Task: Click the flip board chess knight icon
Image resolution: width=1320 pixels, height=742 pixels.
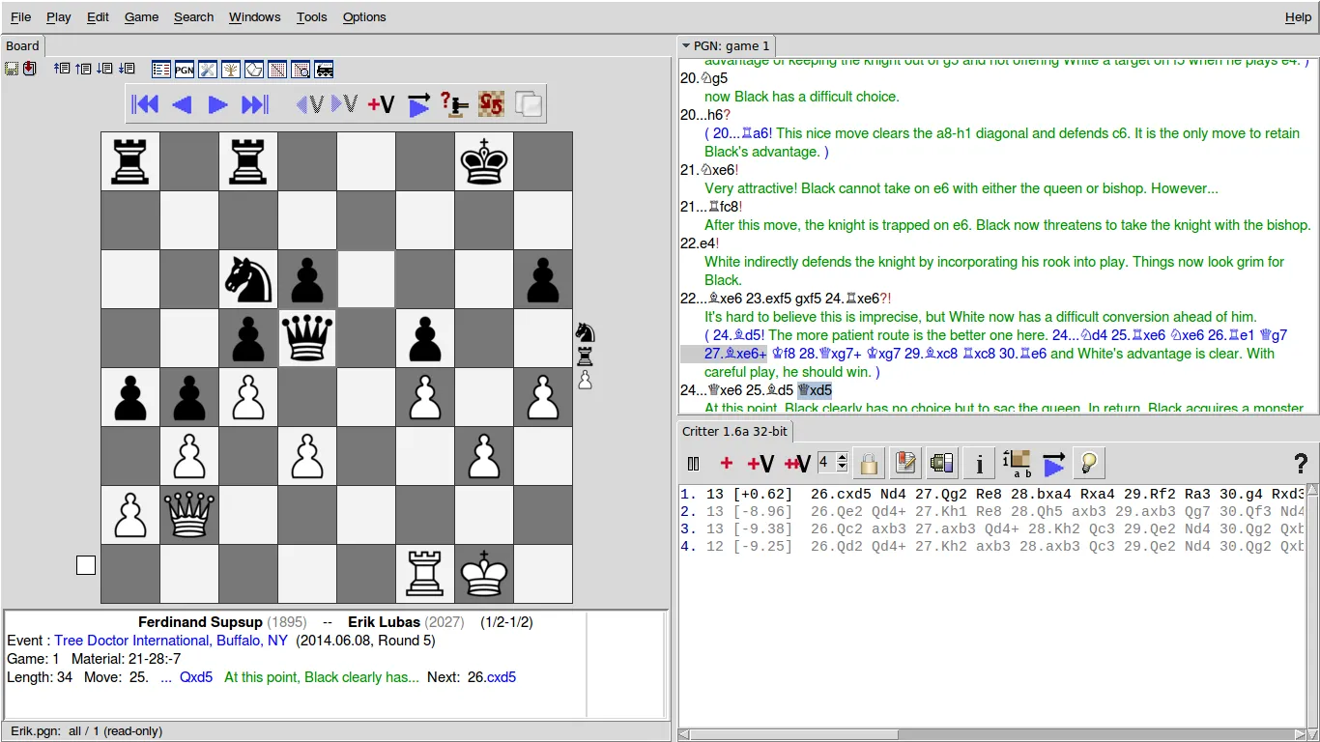Action: coord(491,104)
